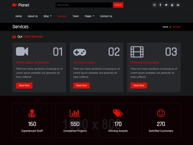193x145 pixels.
Task: Click the Planet brand name text
Action: pos(24,5)
